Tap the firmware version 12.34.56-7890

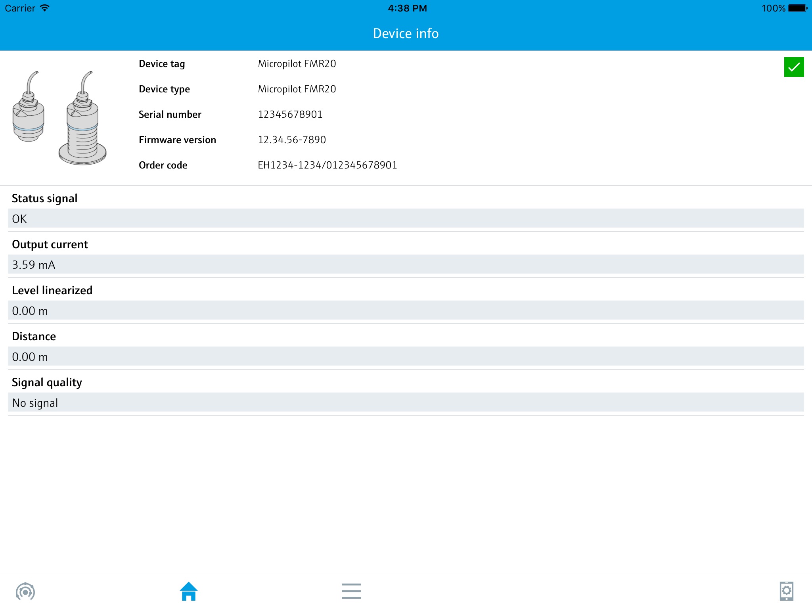click(292, 140)
